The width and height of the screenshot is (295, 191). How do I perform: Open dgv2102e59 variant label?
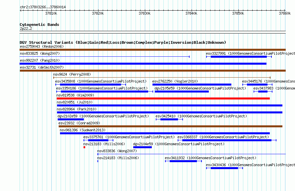click(103, 116)
